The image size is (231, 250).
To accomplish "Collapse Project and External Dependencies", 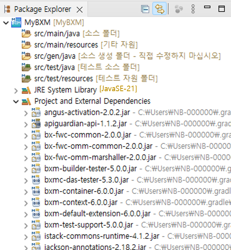I will coord(16,102).
